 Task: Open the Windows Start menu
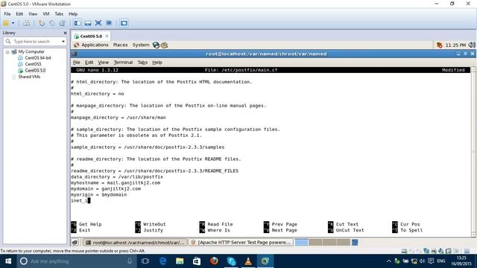pyautogui.click(x=8, y=261)
